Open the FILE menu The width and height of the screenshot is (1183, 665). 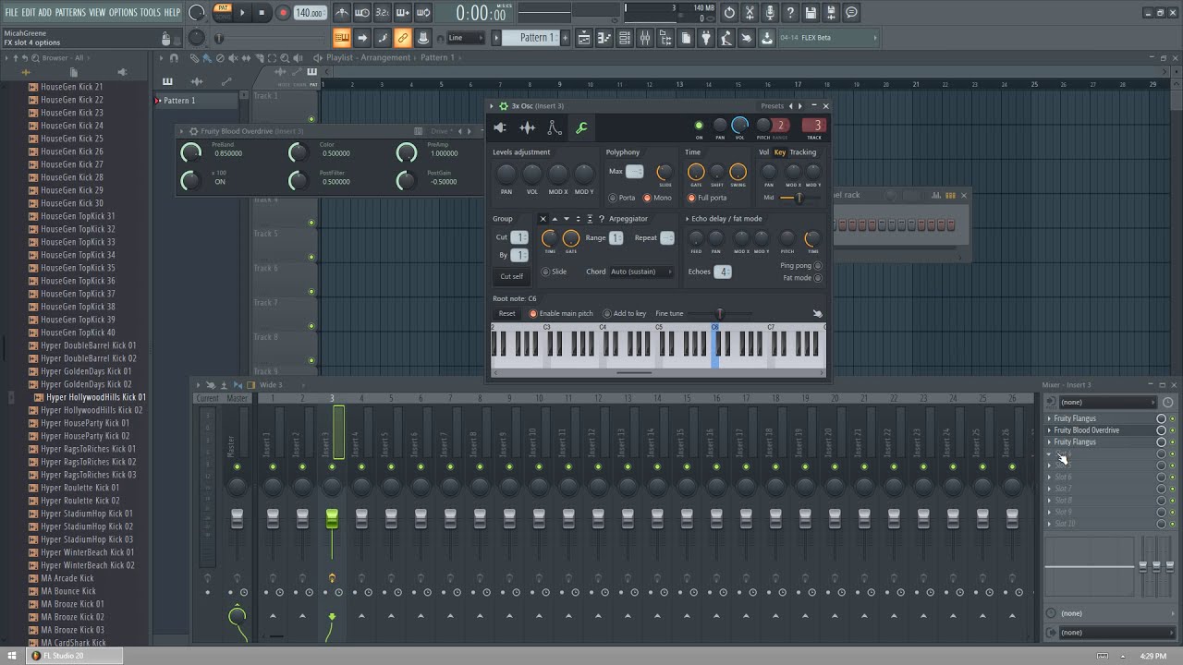(x=12, y=12)
